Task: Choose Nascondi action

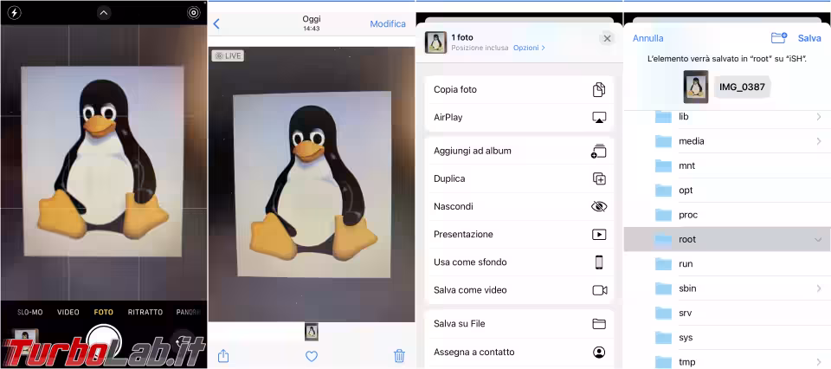Action: point(519,207)
